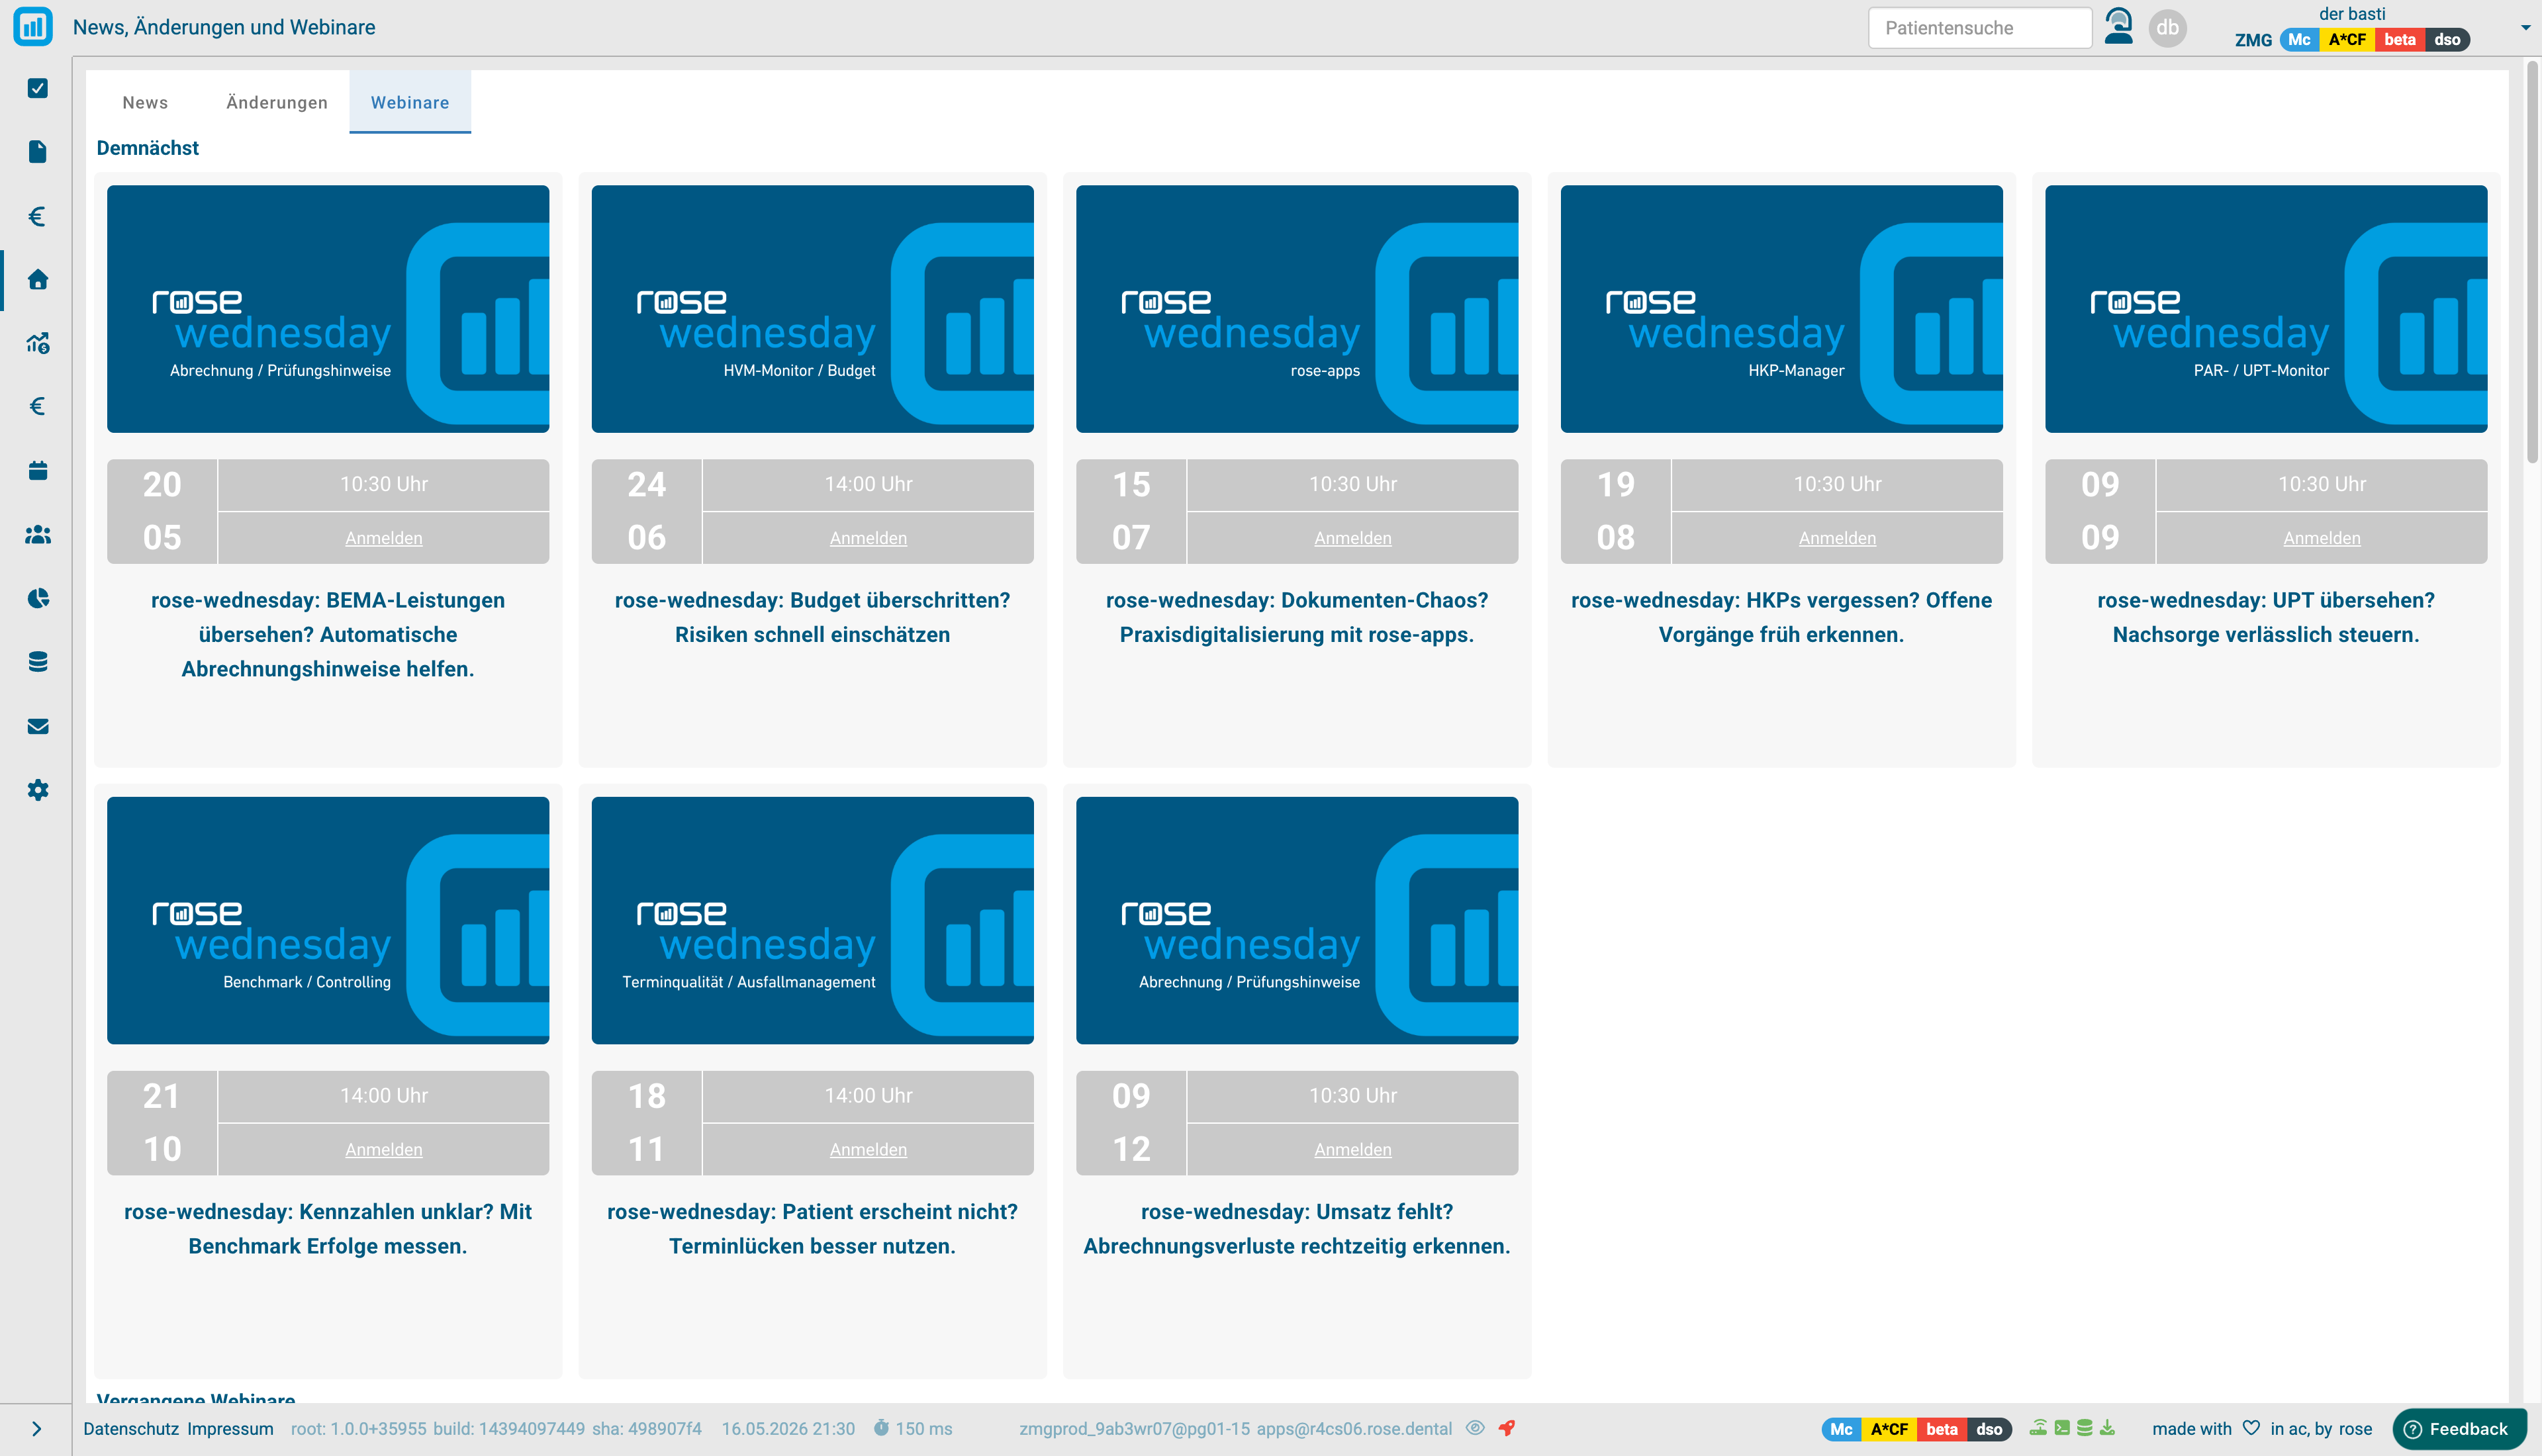Click the green download status icon
Image resolution: width=2542 pixels, height=1456 pixels.
(2108, 1428)
